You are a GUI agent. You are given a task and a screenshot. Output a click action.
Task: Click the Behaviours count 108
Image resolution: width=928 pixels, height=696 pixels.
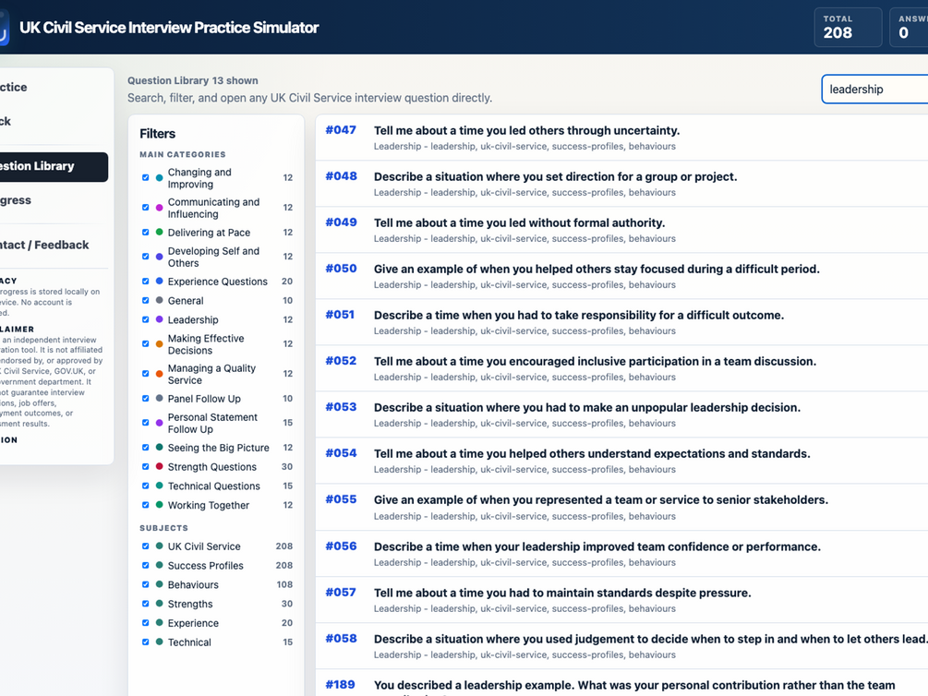point(284,584)
